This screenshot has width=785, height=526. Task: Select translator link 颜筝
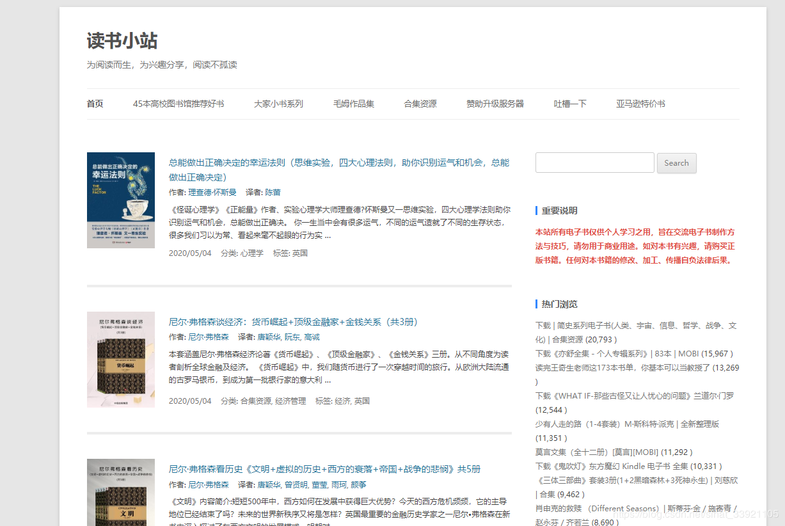(358, 484)
